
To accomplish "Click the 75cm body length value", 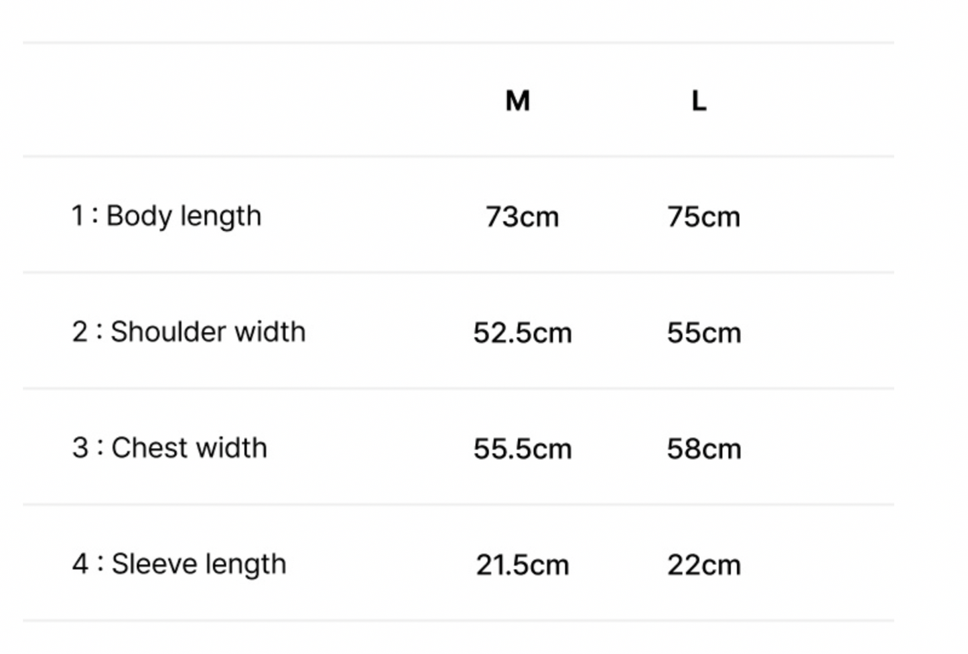I will pos(703,217).
